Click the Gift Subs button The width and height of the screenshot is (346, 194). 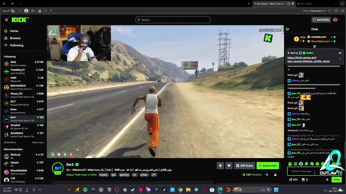pos(244,166)
